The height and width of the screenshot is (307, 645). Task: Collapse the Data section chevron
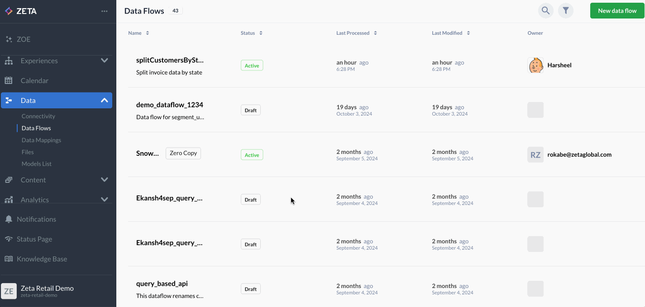tap(104, 100)
